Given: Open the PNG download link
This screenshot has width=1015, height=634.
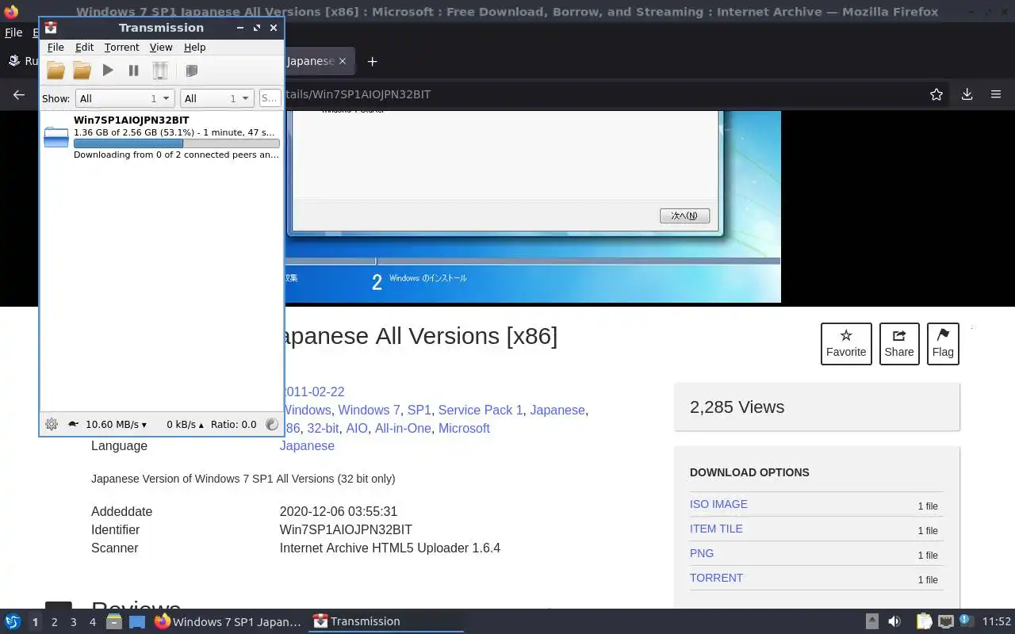Looking at the screenshot, I should tap(702, 553).
